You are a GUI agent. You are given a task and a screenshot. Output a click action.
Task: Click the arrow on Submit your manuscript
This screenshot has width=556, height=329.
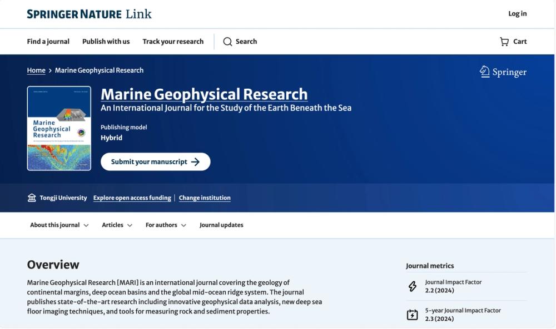[195, 161]
